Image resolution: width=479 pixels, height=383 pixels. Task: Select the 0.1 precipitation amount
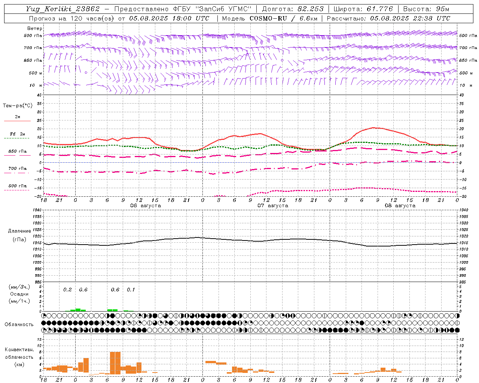131,290
